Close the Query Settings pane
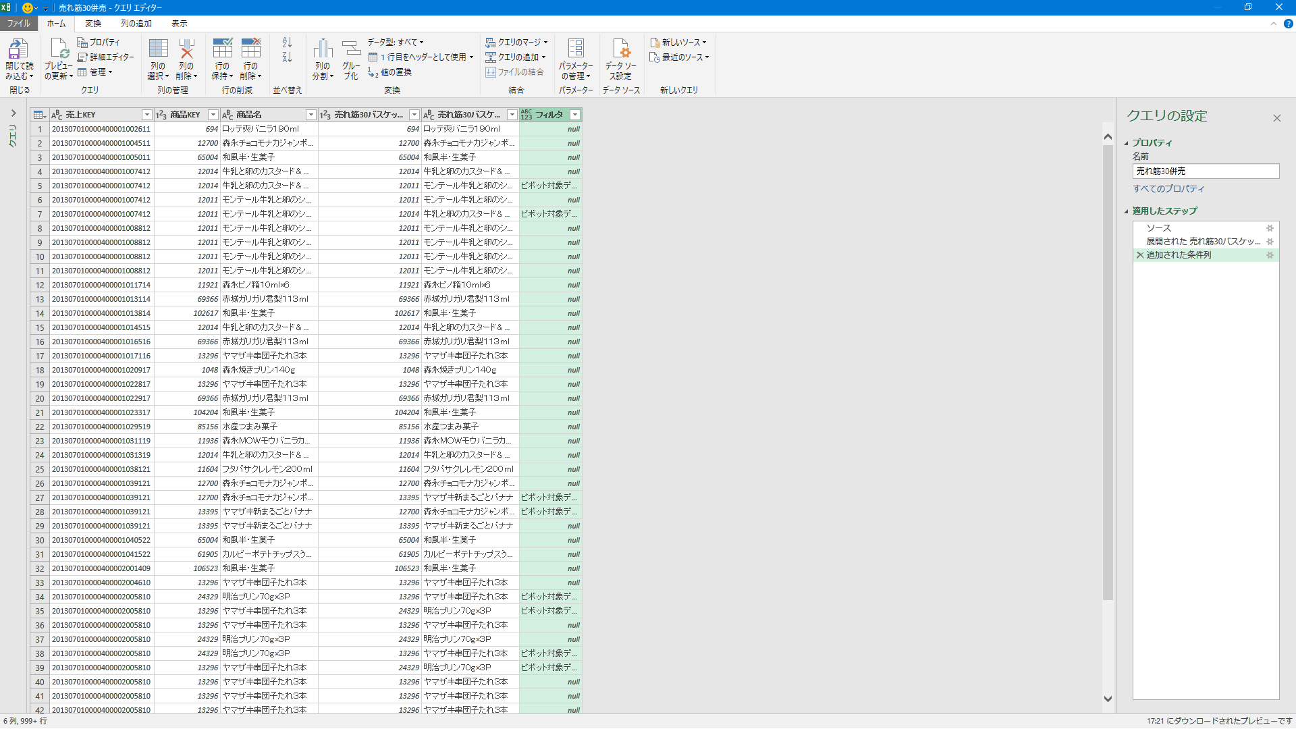Screen dimensions: 1296x729 pyautogui.click(x=1276, y=118)
